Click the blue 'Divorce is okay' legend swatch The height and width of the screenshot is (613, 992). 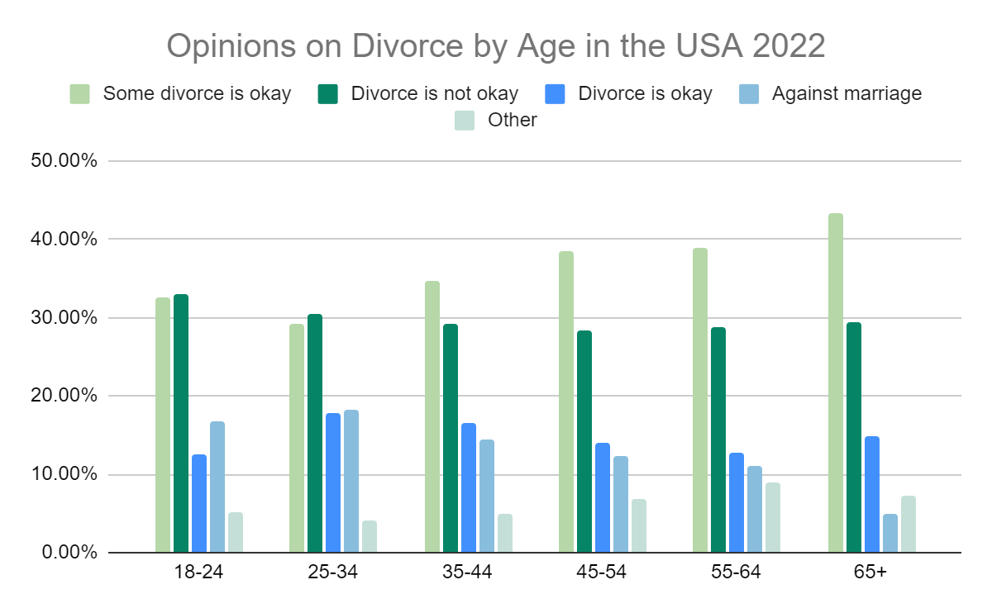(556, 93)
